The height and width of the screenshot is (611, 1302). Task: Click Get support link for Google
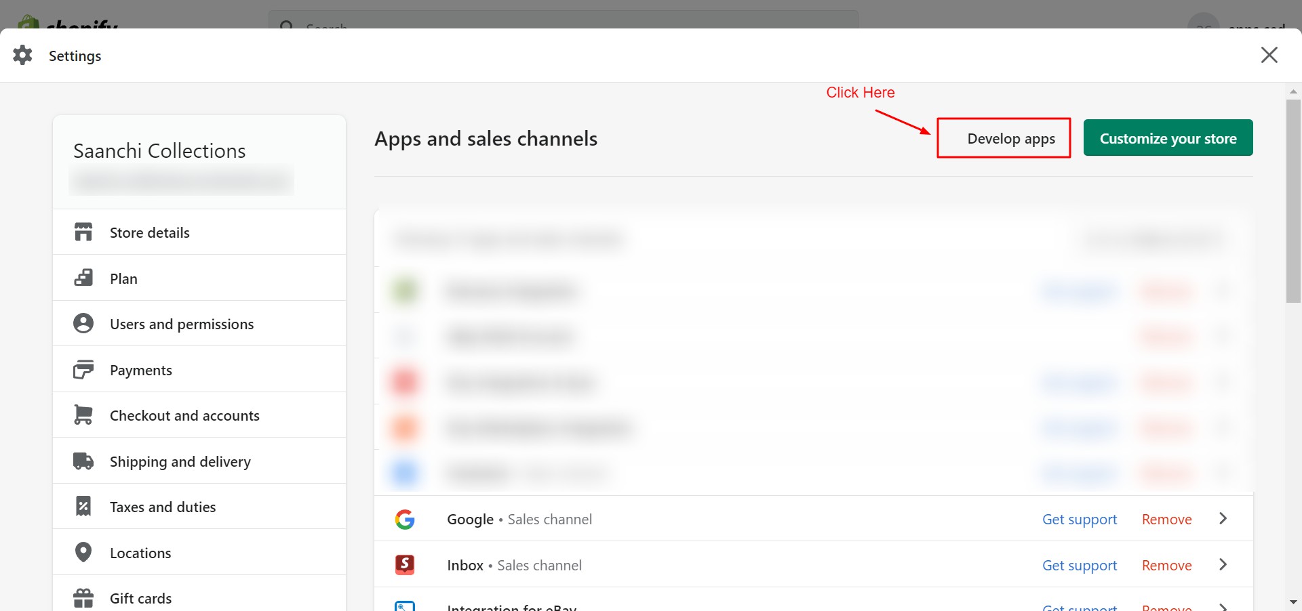[x=1079, y=520]
